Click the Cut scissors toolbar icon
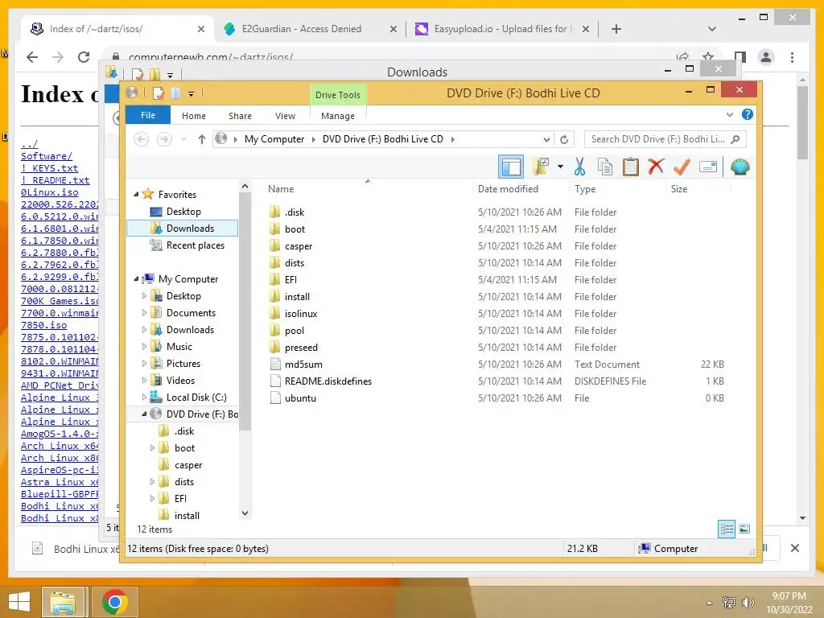The width and height of the screenshot is (824, 618). click(x=579, y=167)
